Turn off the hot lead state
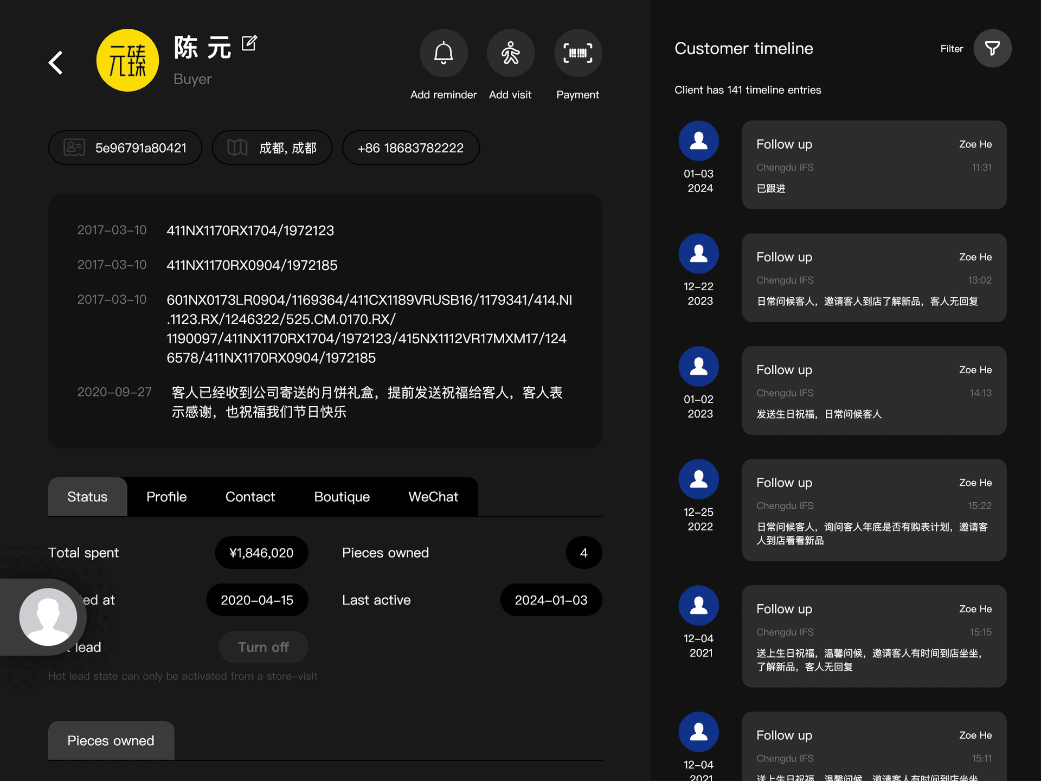The image size is (1041, 781). click(264, 647)
